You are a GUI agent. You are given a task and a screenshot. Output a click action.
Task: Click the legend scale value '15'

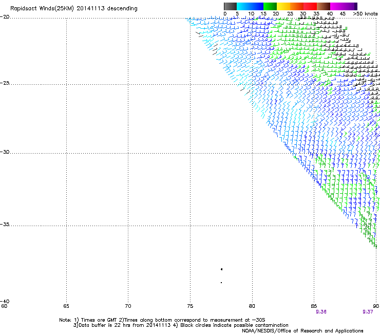point(263,14)
